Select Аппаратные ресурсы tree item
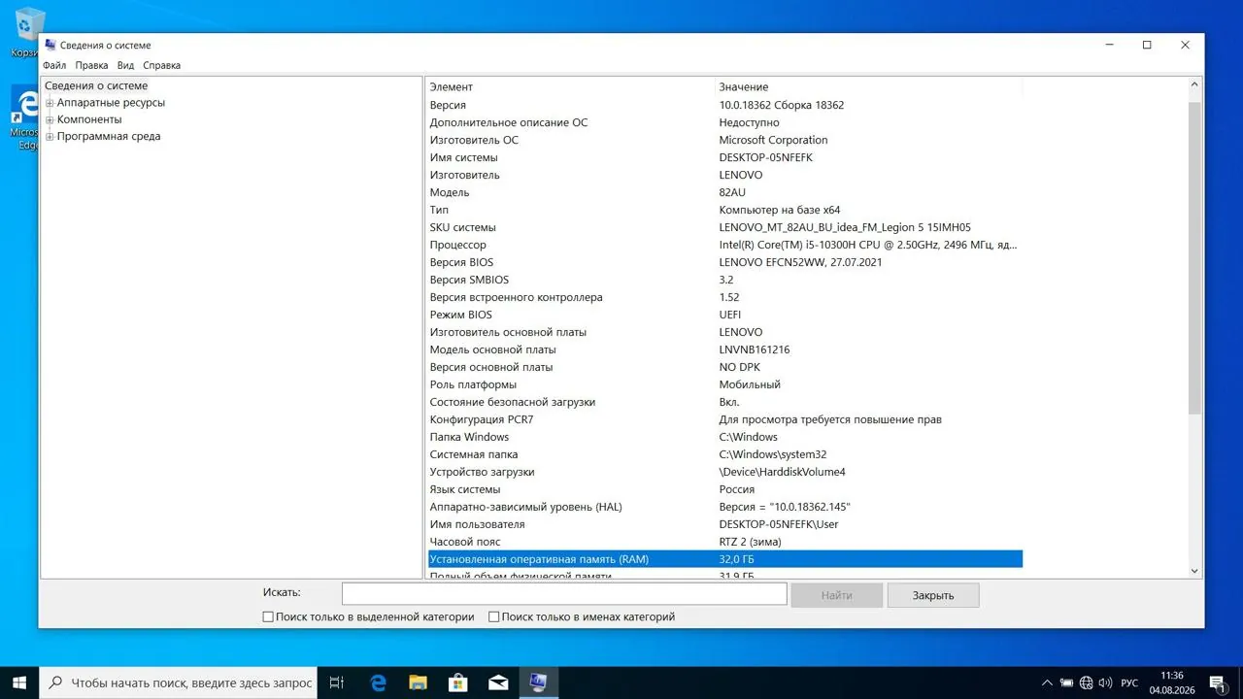 (111, 103)
